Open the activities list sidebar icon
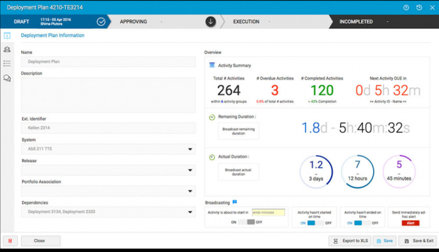The height and width of the screenshot is (252, 439). tap(7, 63)
